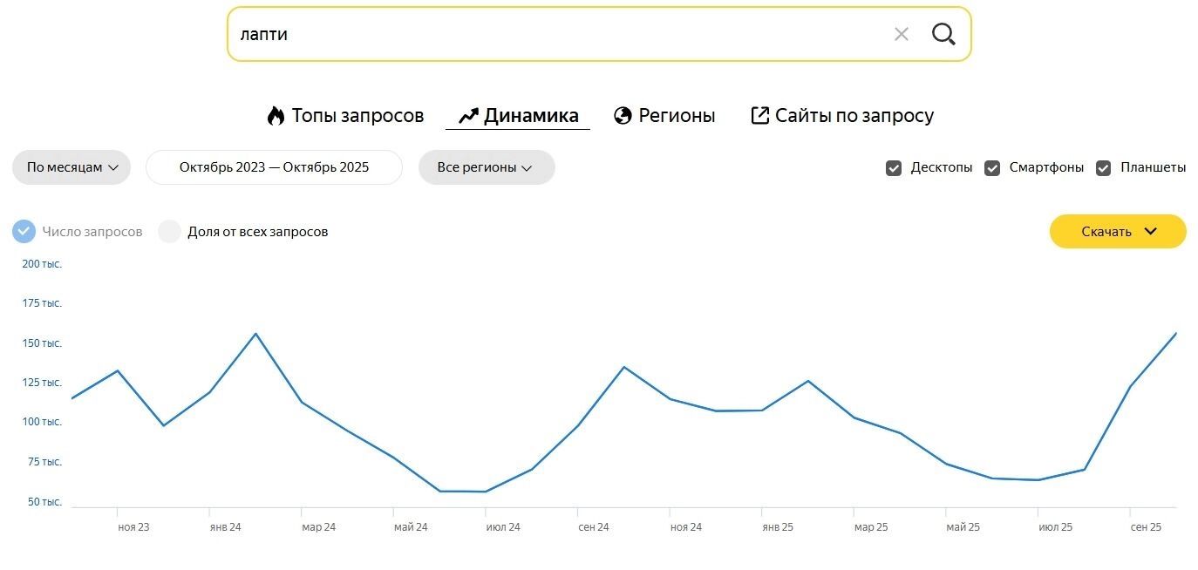
Task: Open the date range Октябрь 2023 — Октябрь 2025 picker
Action: (274, 167)
